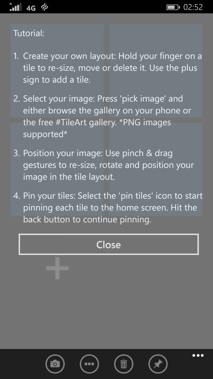Select the pin tiles pushpin icon
This screenshot has width=213, height=379.
(x=158, y=364)
